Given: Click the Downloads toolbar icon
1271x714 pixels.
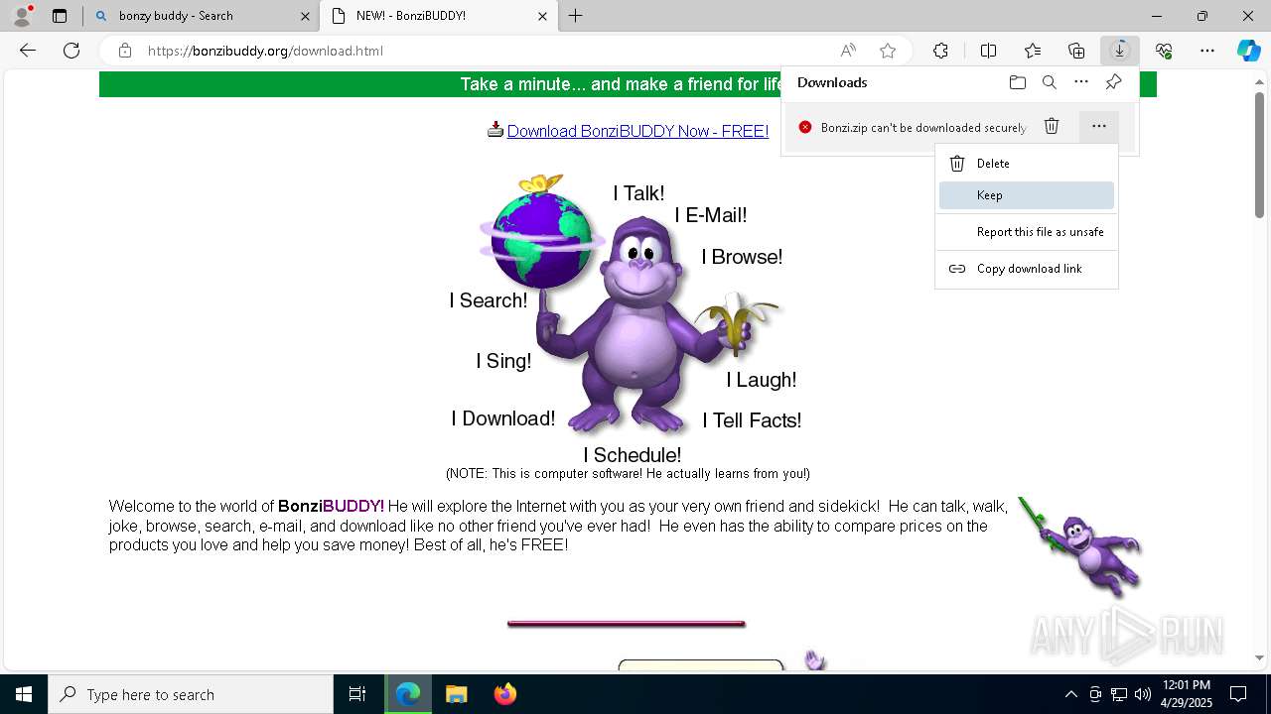Looking at the screenshot, I should (1120, 51).
